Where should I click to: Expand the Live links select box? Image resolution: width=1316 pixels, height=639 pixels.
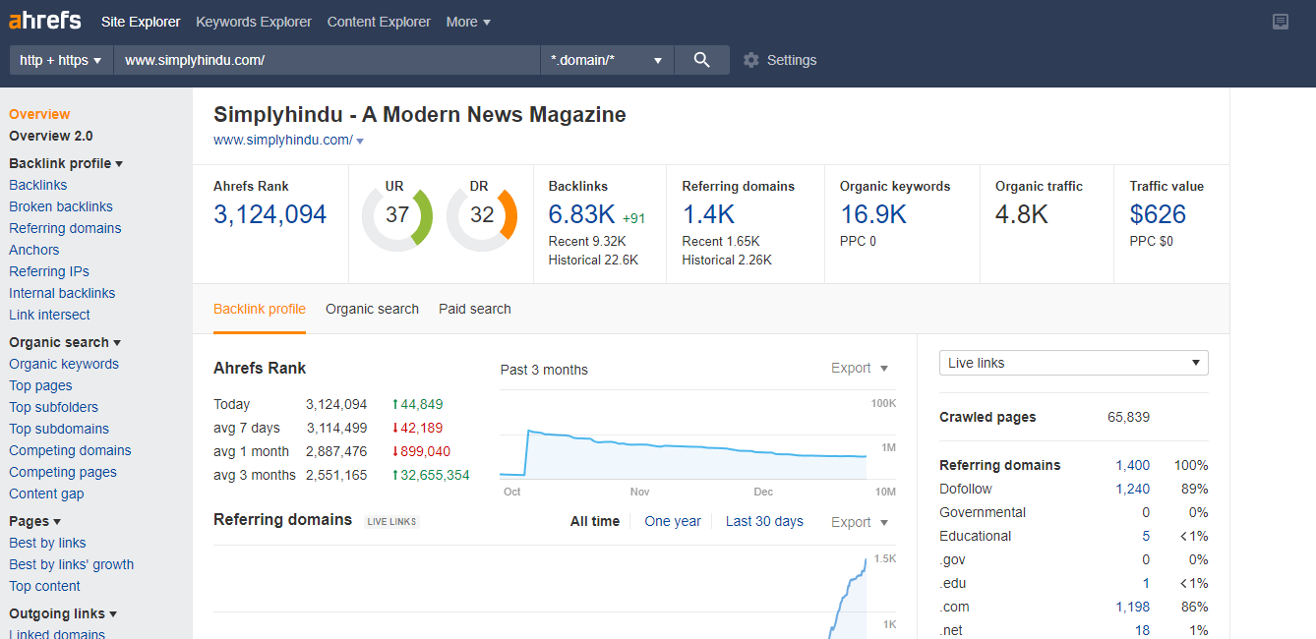click(1073, 363)
